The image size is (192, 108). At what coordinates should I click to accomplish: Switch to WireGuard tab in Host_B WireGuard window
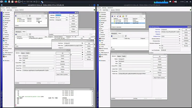pos(114,33)
